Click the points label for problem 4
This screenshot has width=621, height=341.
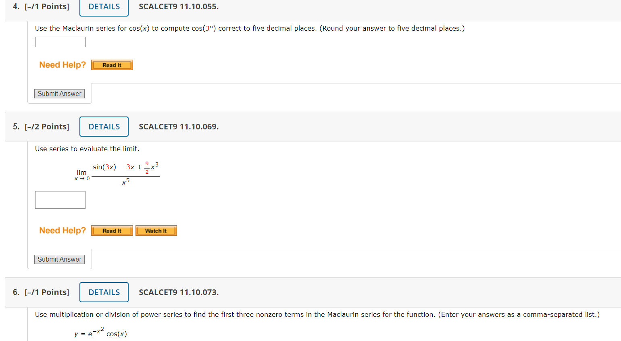pyautogui.click(x=47, y=6)
